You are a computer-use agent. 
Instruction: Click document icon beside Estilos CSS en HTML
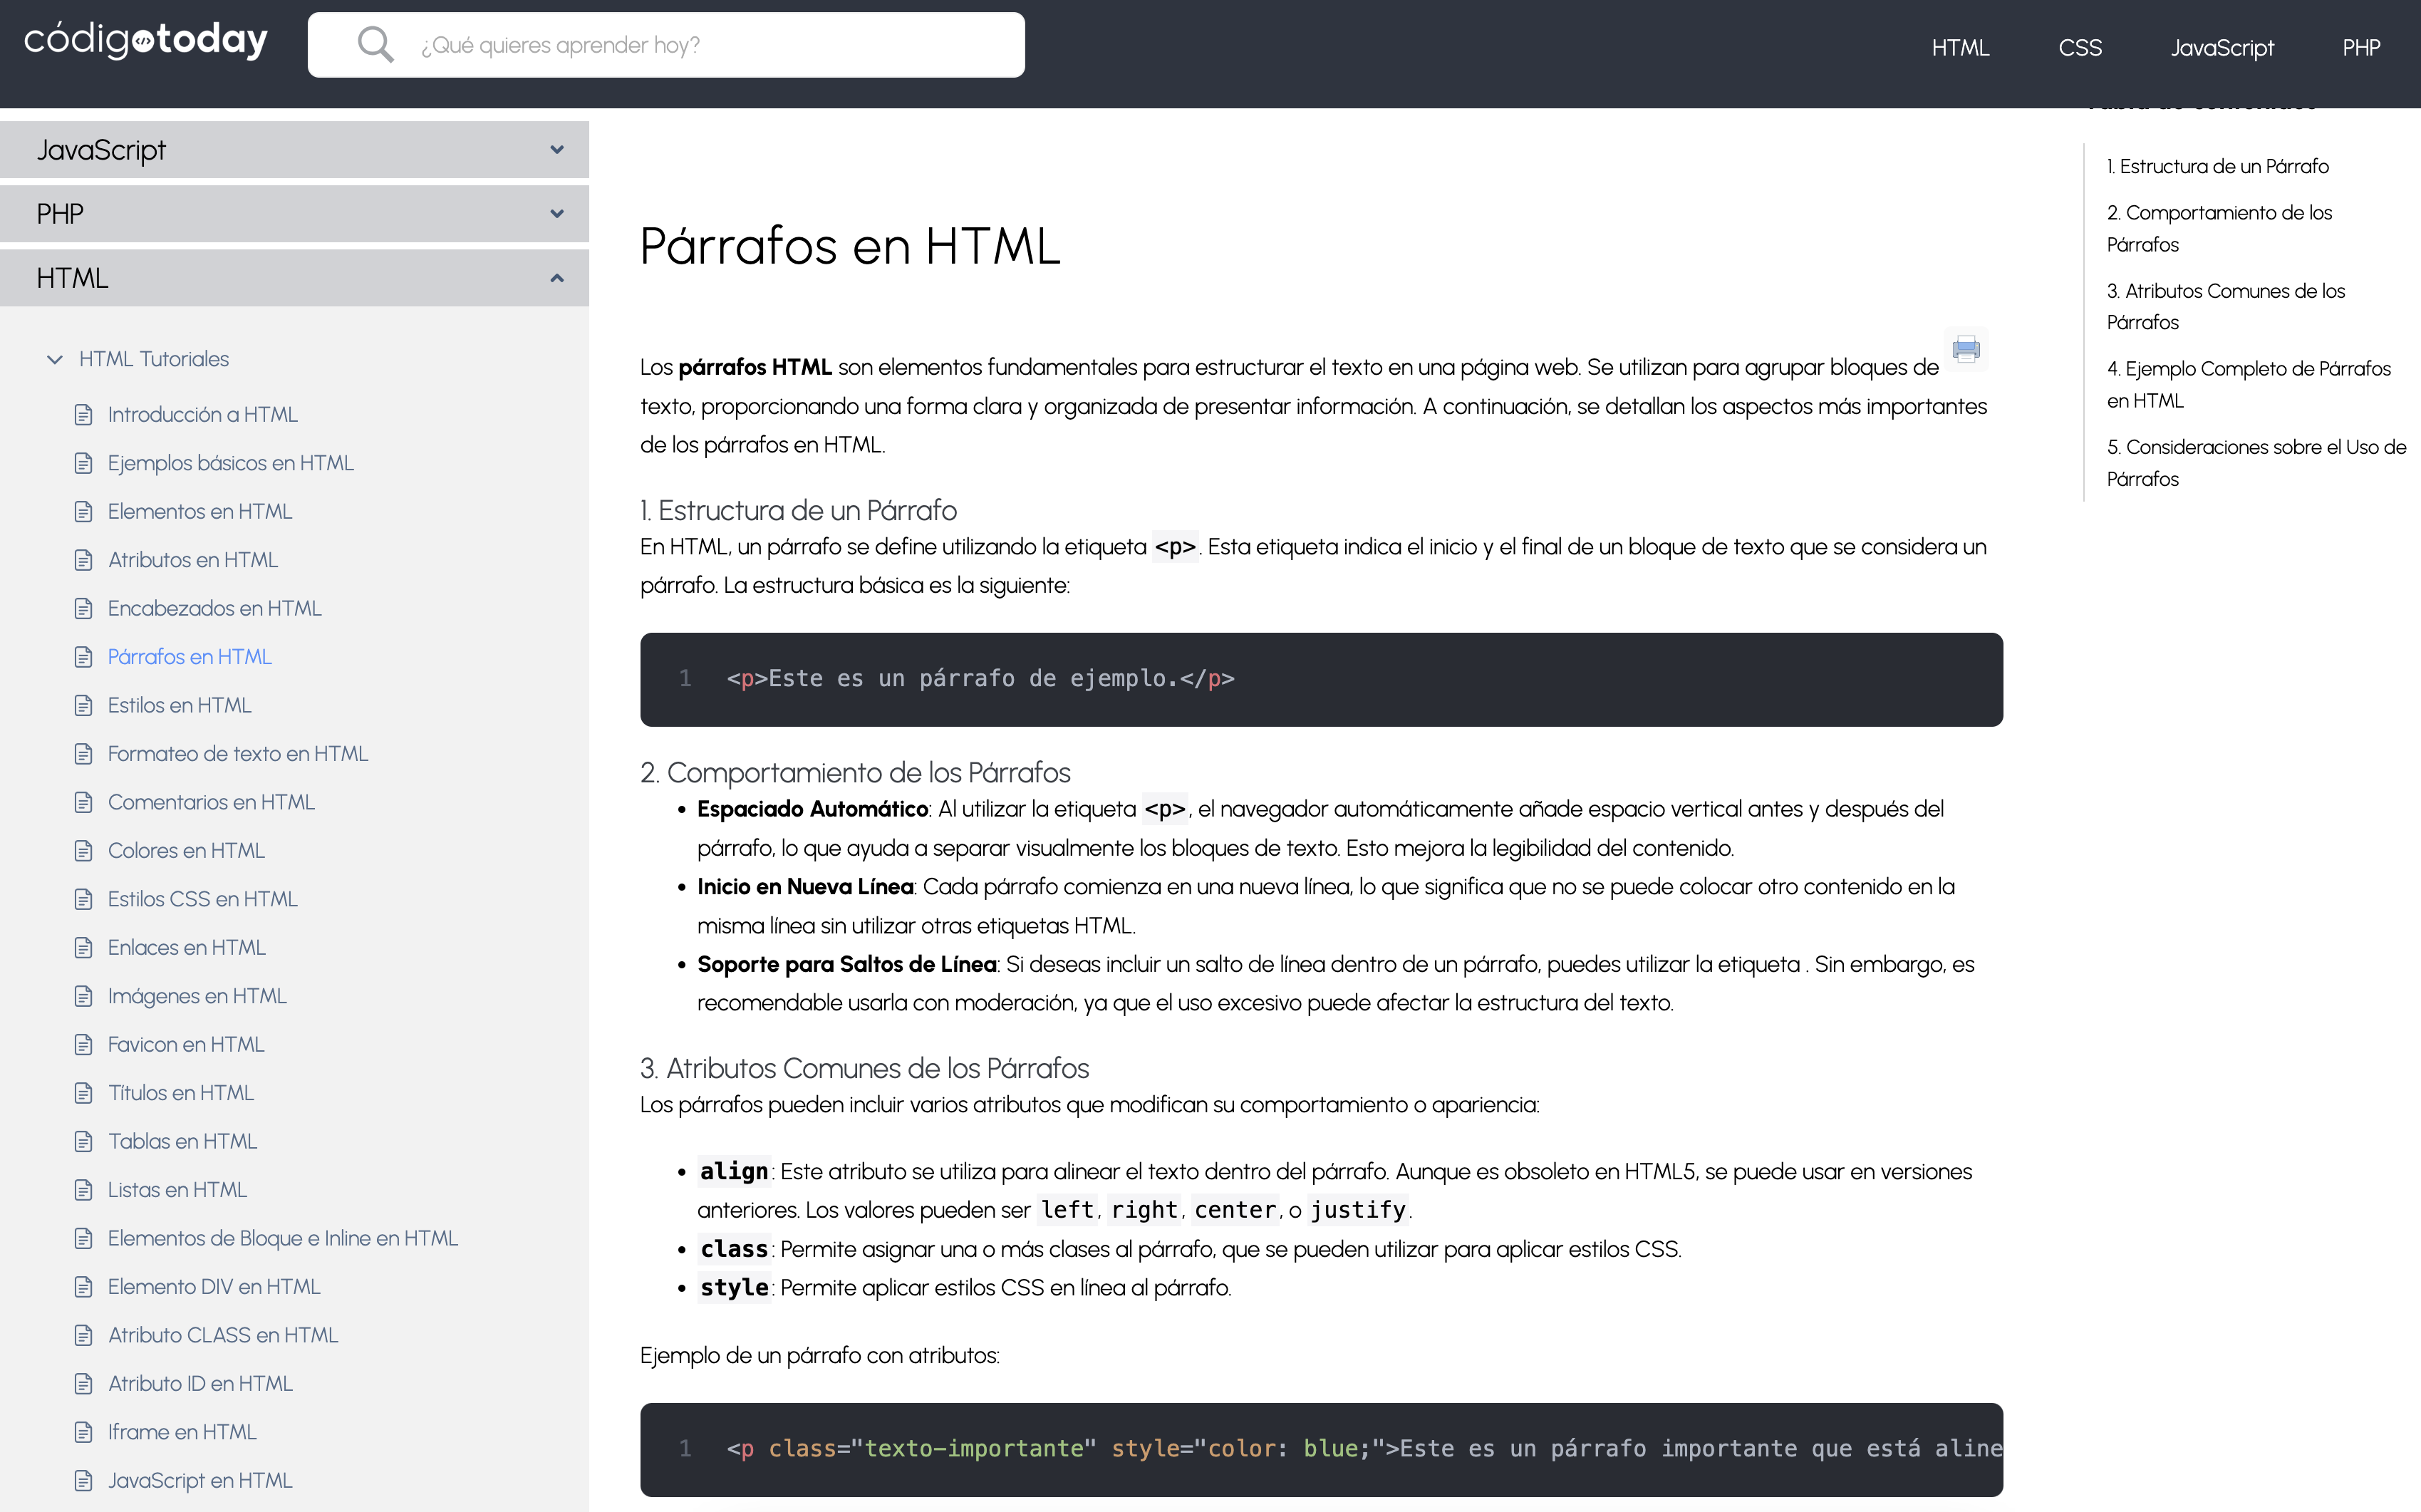[x=84, y=900]
